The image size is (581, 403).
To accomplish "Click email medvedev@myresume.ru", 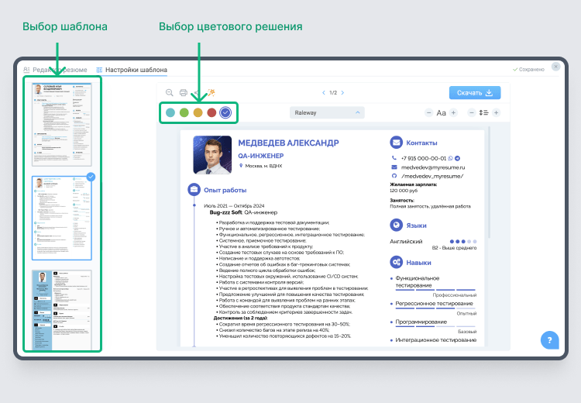I will (433, 167).
